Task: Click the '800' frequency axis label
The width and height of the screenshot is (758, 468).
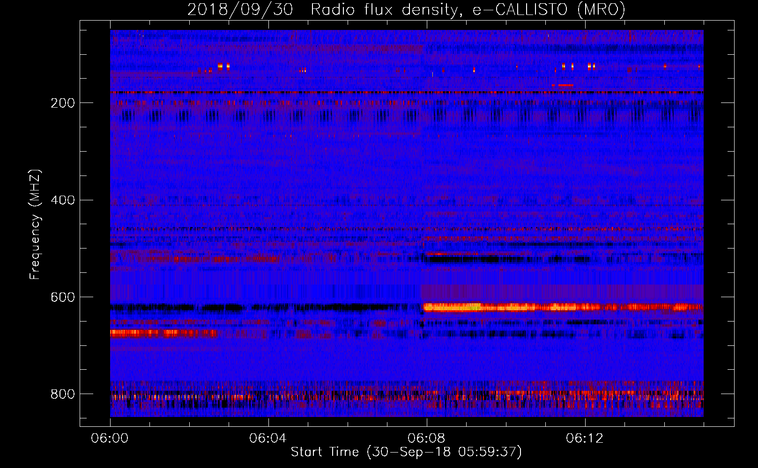Action: 63,394
